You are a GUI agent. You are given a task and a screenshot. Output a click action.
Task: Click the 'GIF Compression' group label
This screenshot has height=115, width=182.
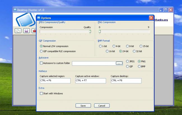(x=47, y=41)
